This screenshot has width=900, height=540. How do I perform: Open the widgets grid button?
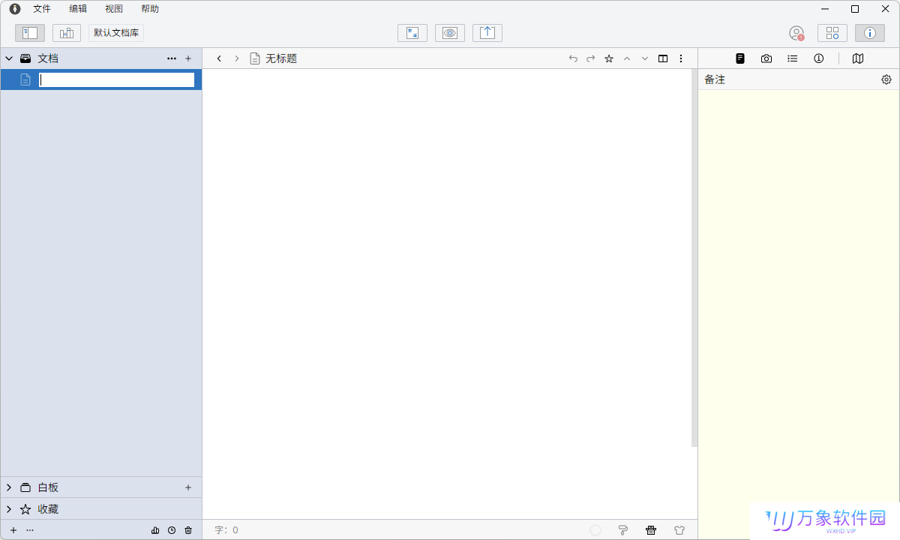point(832,33)
